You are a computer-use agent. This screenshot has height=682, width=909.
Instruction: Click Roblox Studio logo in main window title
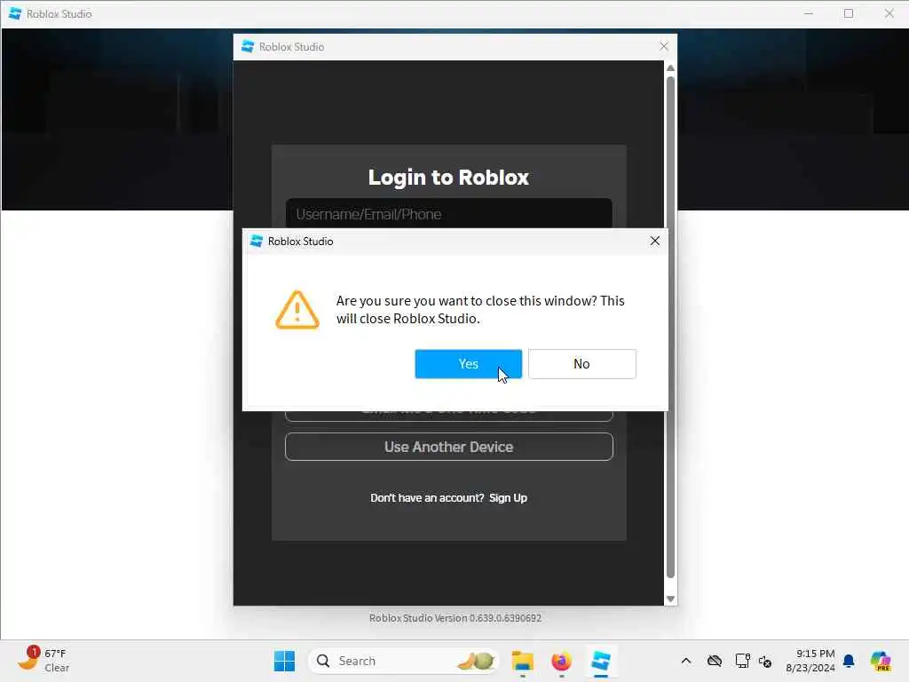pos(15,13)
